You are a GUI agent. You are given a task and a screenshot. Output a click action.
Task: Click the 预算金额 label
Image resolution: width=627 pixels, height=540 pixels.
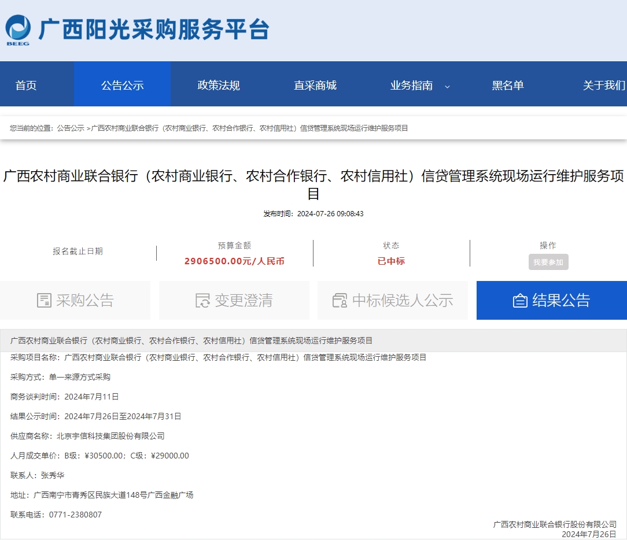pos(234,245)
